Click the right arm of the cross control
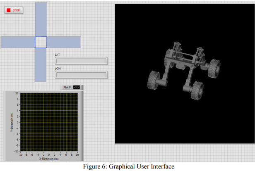Image resolution: width=255 pixels, height=171 pixels. (64, 42)
